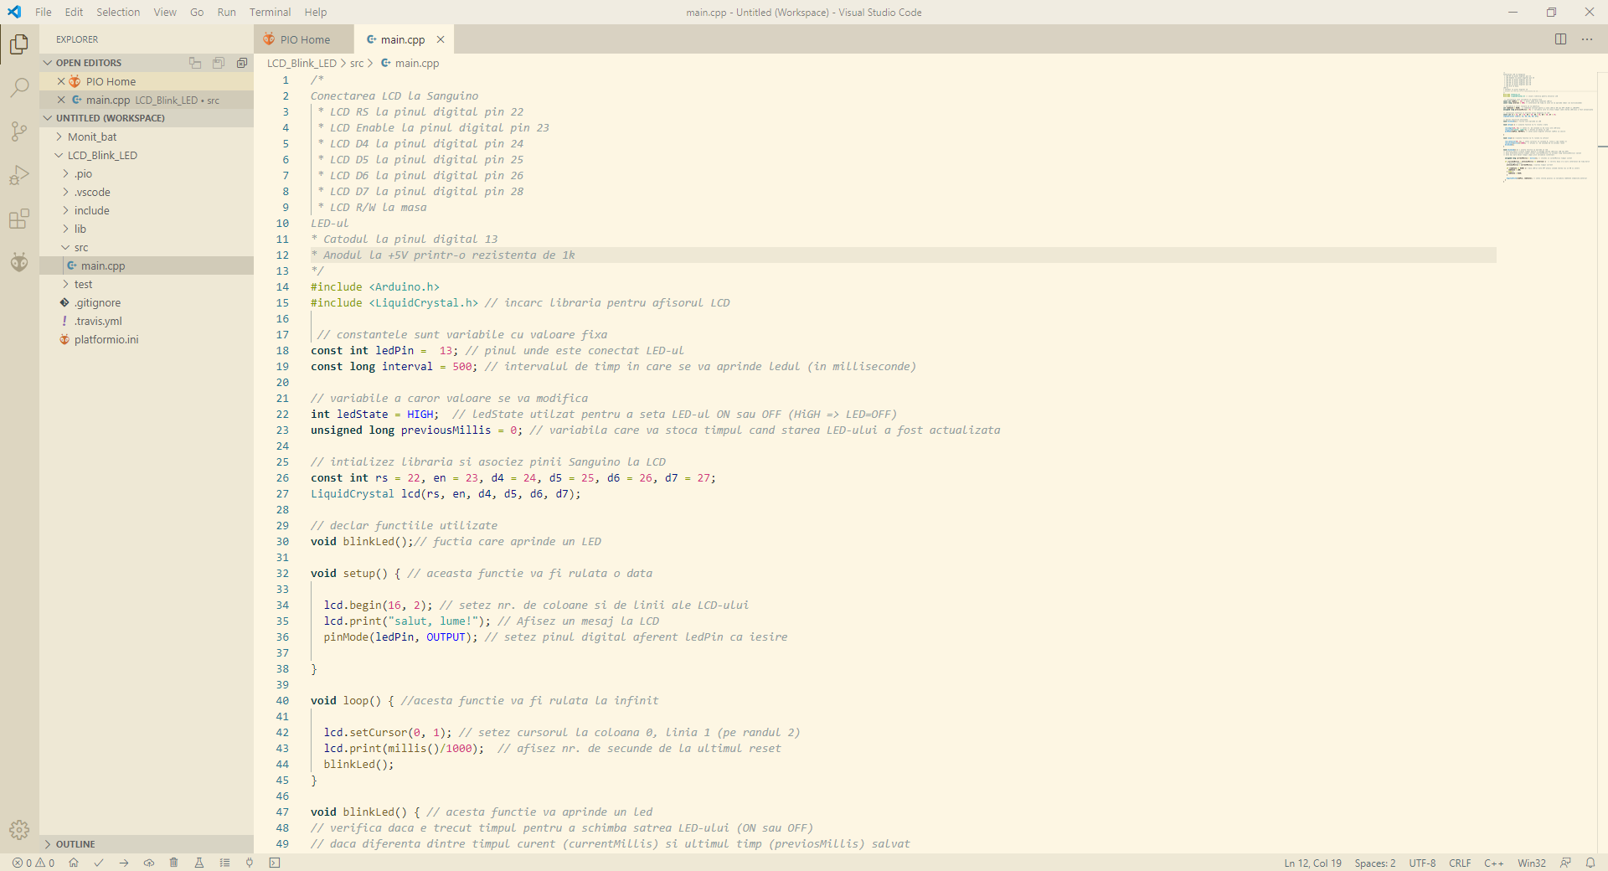Open the Terminal menu
Viewport: 1608px width, 871px height.
[270, 12]
